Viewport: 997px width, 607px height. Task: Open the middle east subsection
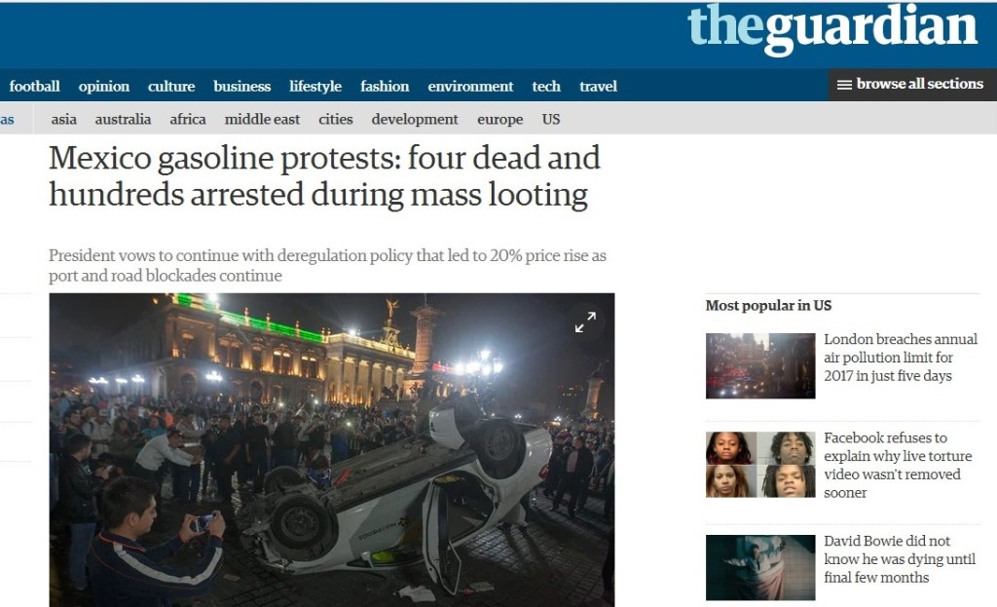coord(262,119)
